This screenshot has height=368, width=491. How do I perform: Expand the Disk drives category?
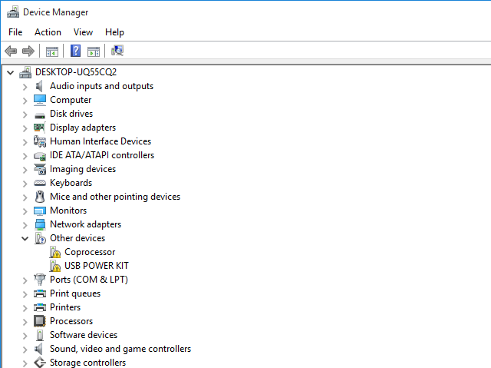pyautogui.click(x=25, y=114)
